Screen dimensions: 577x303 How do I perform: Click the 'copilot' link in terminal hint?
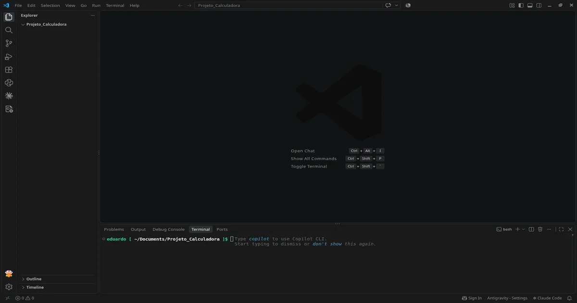pos(259,239)
